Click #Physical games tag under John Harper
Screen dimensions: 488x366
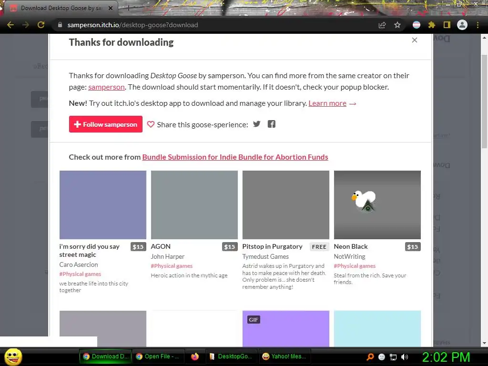[x=172, y=266]
